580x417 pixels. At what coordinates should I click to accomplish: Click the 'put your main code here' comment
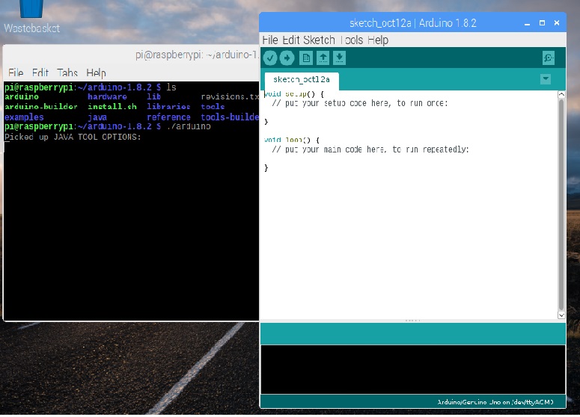[370, 149]
